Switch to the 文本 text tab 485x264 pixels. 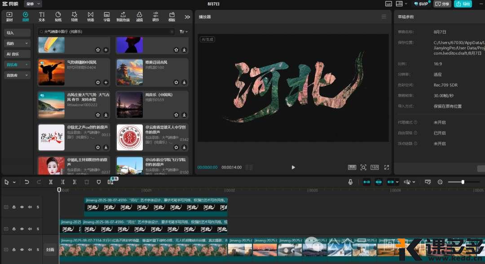42,17
